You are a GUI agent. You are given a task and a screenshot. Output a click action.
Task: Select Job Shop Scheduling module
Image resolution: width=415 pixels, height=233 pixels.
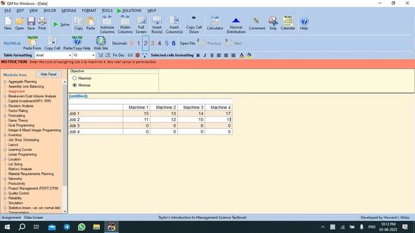tap(23, 140)
